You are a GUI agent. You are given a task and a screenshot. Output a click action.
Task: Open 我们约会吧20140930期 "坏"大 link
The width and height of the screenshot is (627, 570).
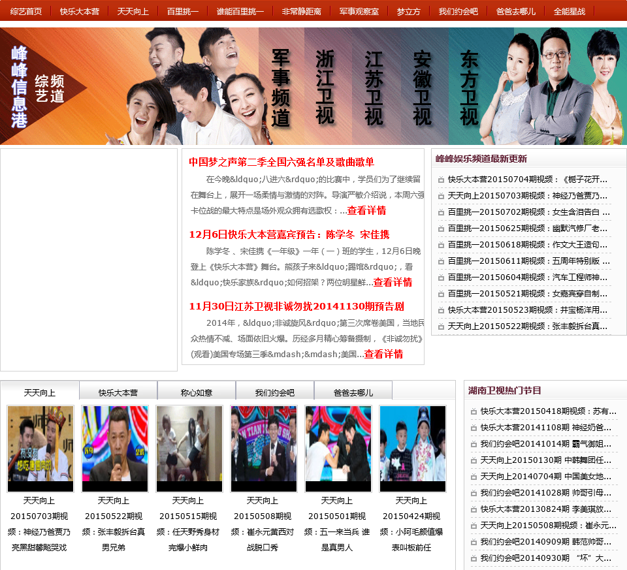[x=546, y=558]
